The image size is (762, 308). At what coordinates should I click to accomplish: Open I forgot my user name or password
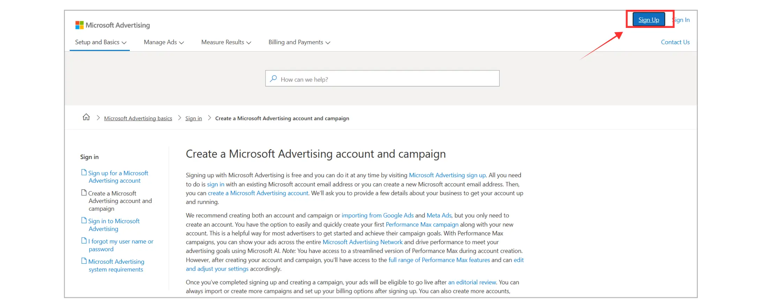pos(121,245)
